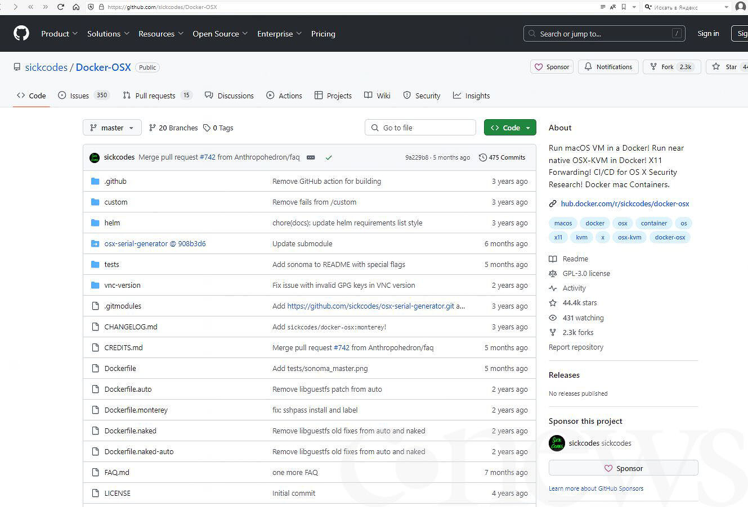Fork the repository with Fork button
Image resolution: width=748 pixels, height=507 pixels.
pyautogui.click(x=672, y=67)
